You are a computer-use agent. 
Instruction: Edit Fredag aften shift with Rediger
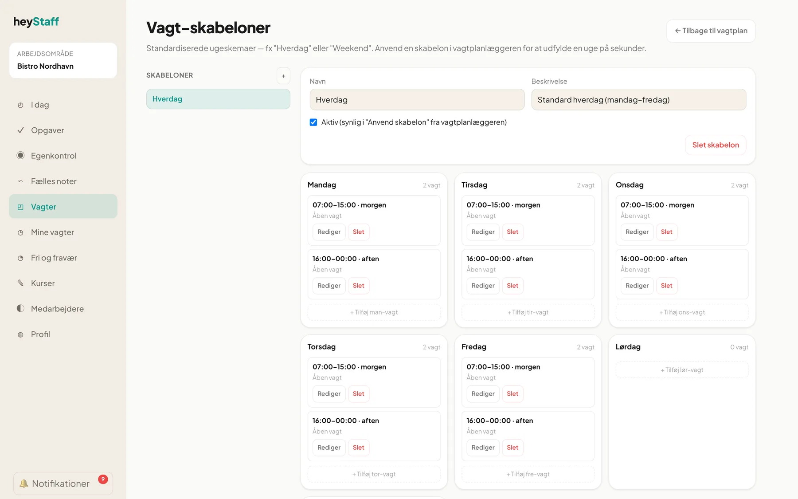[483, 448]
